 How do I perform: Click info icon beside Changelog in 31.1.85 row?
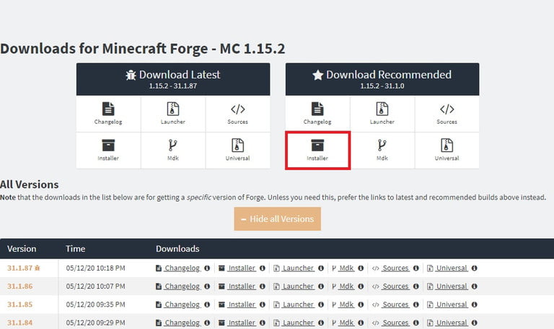coord(207,305)
